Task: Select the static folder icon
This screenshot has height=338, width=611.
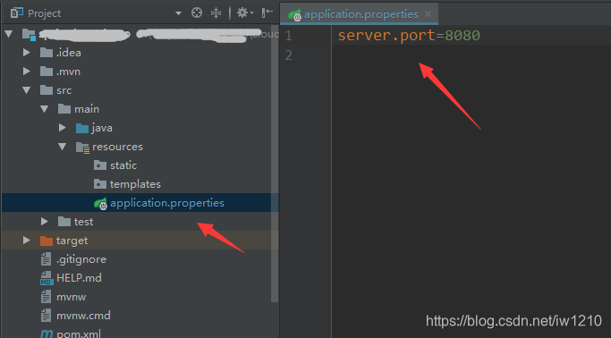Action: pos(100,165)
